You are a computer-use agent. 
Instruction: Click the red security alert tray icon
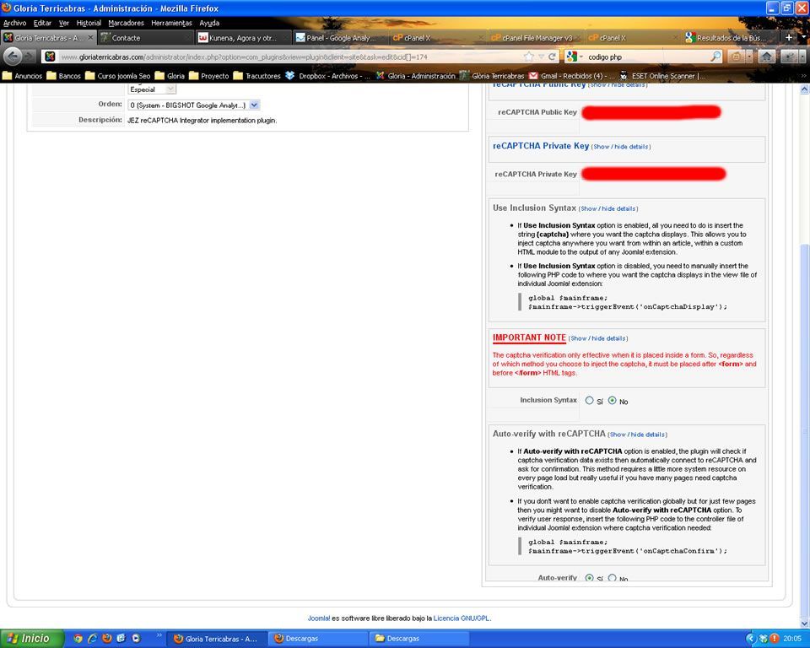click(x=775, y=639)
